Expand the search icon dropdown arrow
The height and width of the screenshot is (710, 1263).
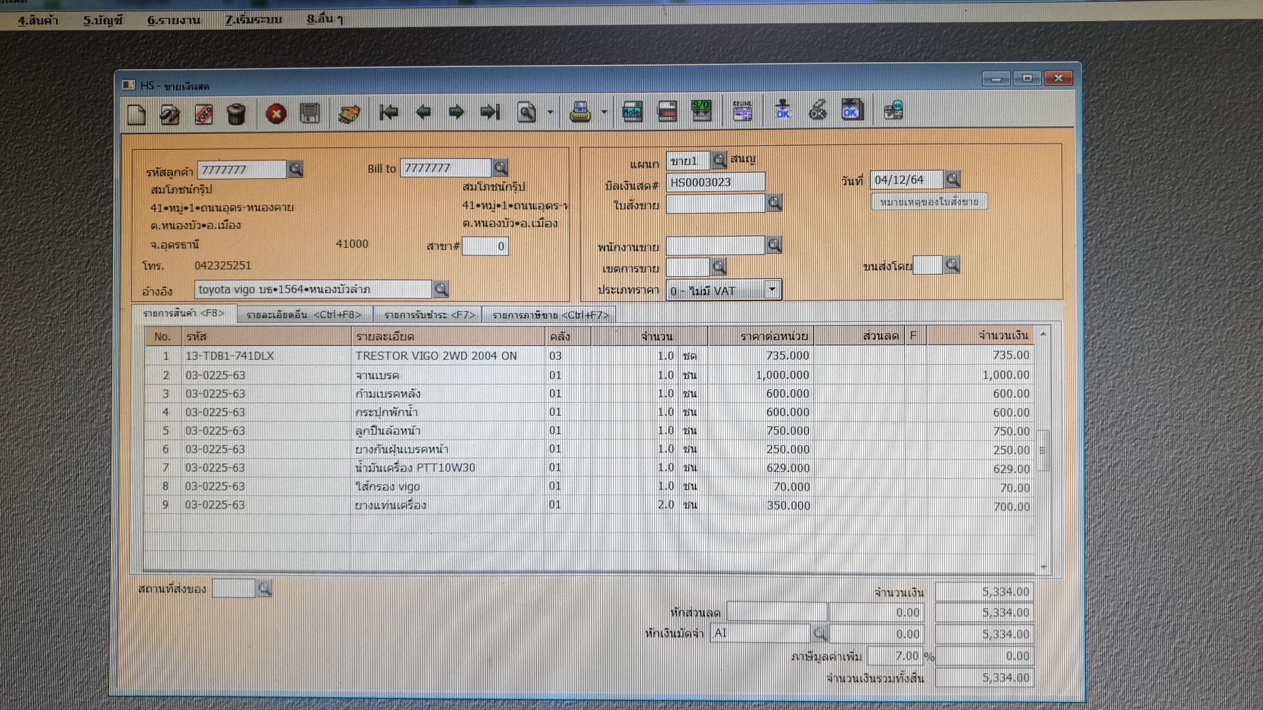pos(550,112)
